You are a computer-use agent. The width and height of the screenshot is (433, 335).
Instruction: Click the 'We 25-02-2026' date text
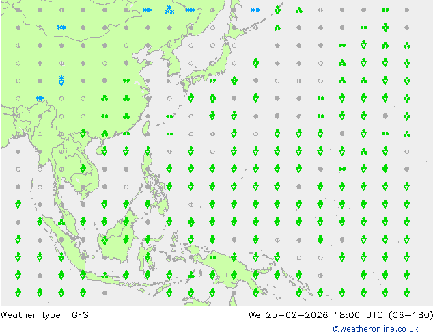click(288, 314)
